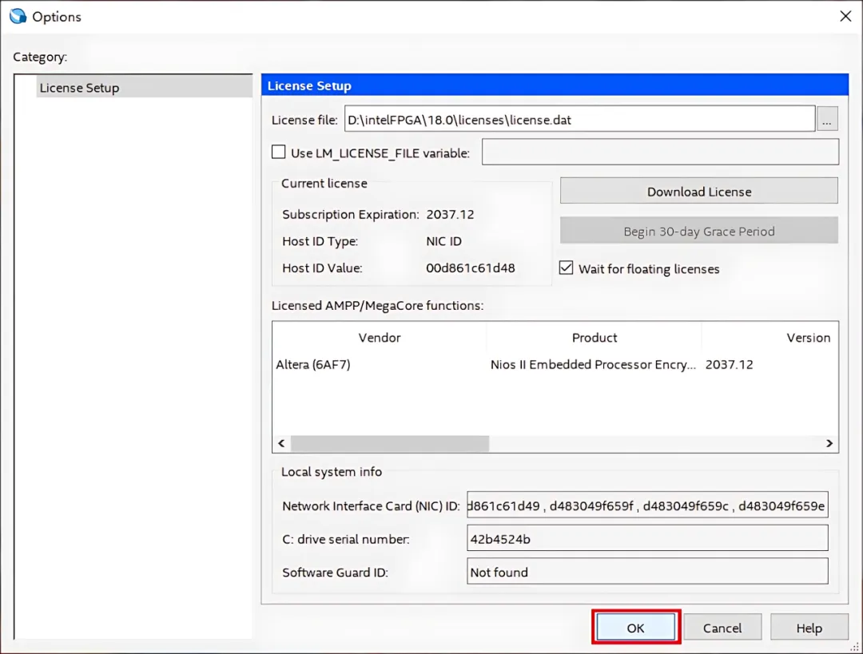This screenshot has height=654, width=863.
Task: Click the Quartus Options window icon
Action: 18,17
